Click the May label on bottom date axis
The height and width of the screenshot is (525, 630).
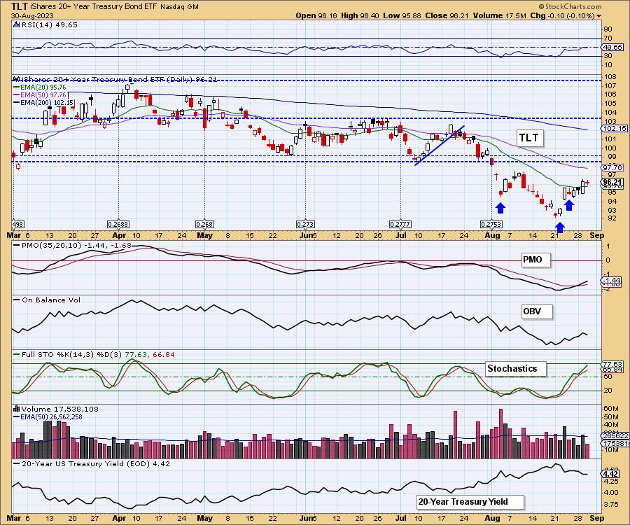[204, 518]
